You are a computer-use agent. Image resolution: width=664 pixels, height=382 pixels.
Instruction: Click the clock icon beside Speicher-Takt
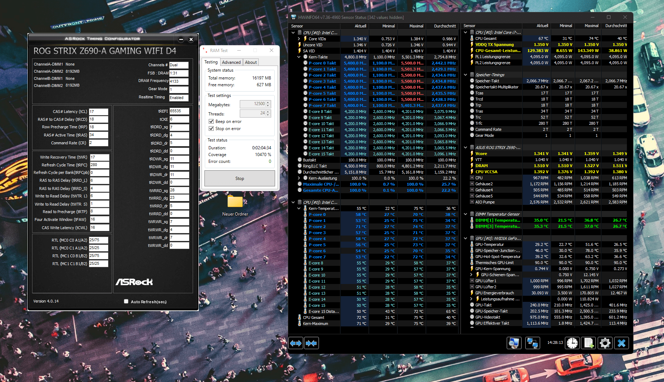click(472, 81)
